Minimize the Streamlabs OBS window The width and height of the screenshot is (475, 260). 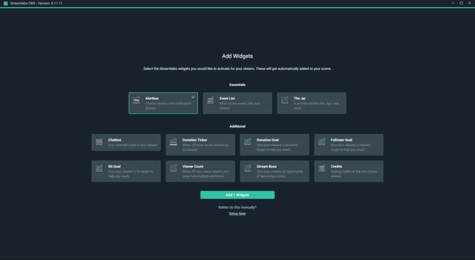click(x=453, y=3)
